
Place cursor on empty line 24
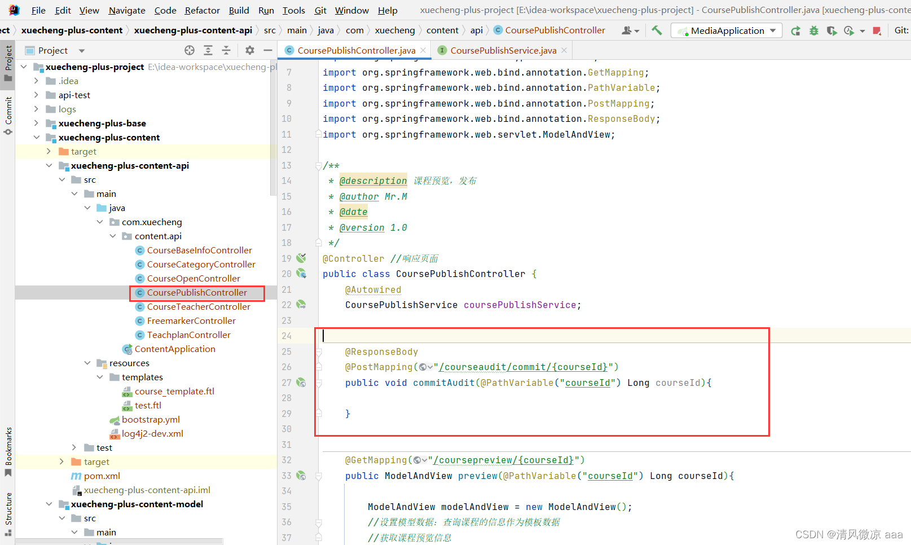point(614,336)
